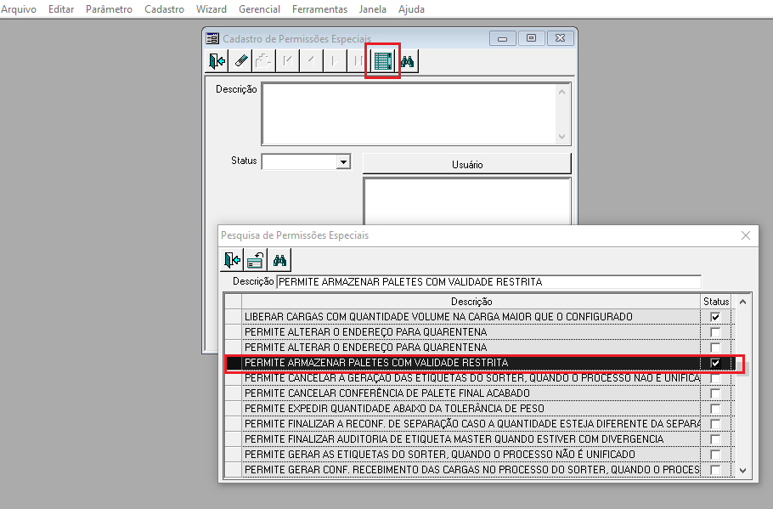Click return selected record icon in Pesquisa window
Viewport: 773px width, 509px height.
pos(256,260)
